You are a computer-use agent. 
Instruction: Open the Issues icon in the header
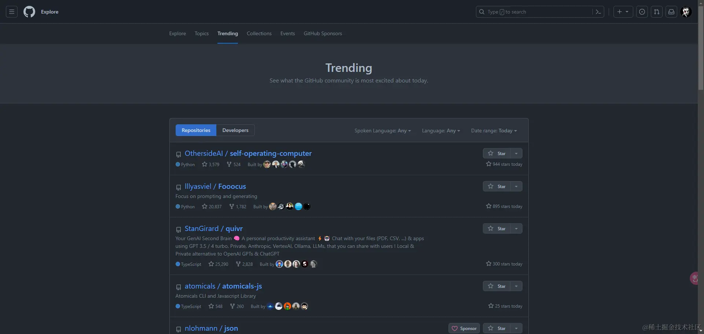[642, 12]
